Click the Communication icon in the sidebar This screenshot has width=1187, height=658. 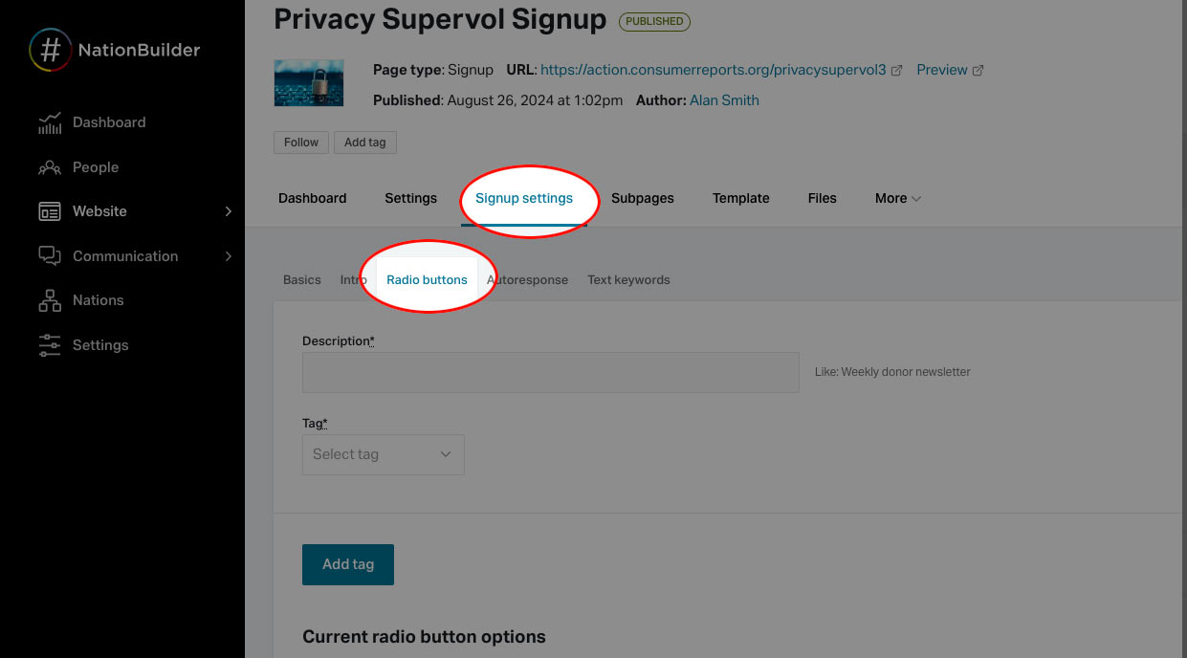49,255
